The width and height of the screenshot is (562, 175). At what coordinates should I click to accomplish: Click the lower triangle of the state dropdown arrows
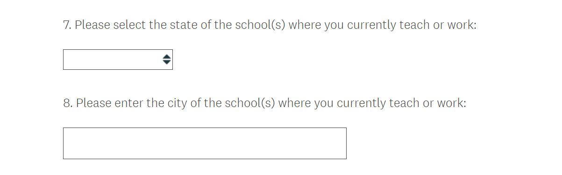[167, 62]
